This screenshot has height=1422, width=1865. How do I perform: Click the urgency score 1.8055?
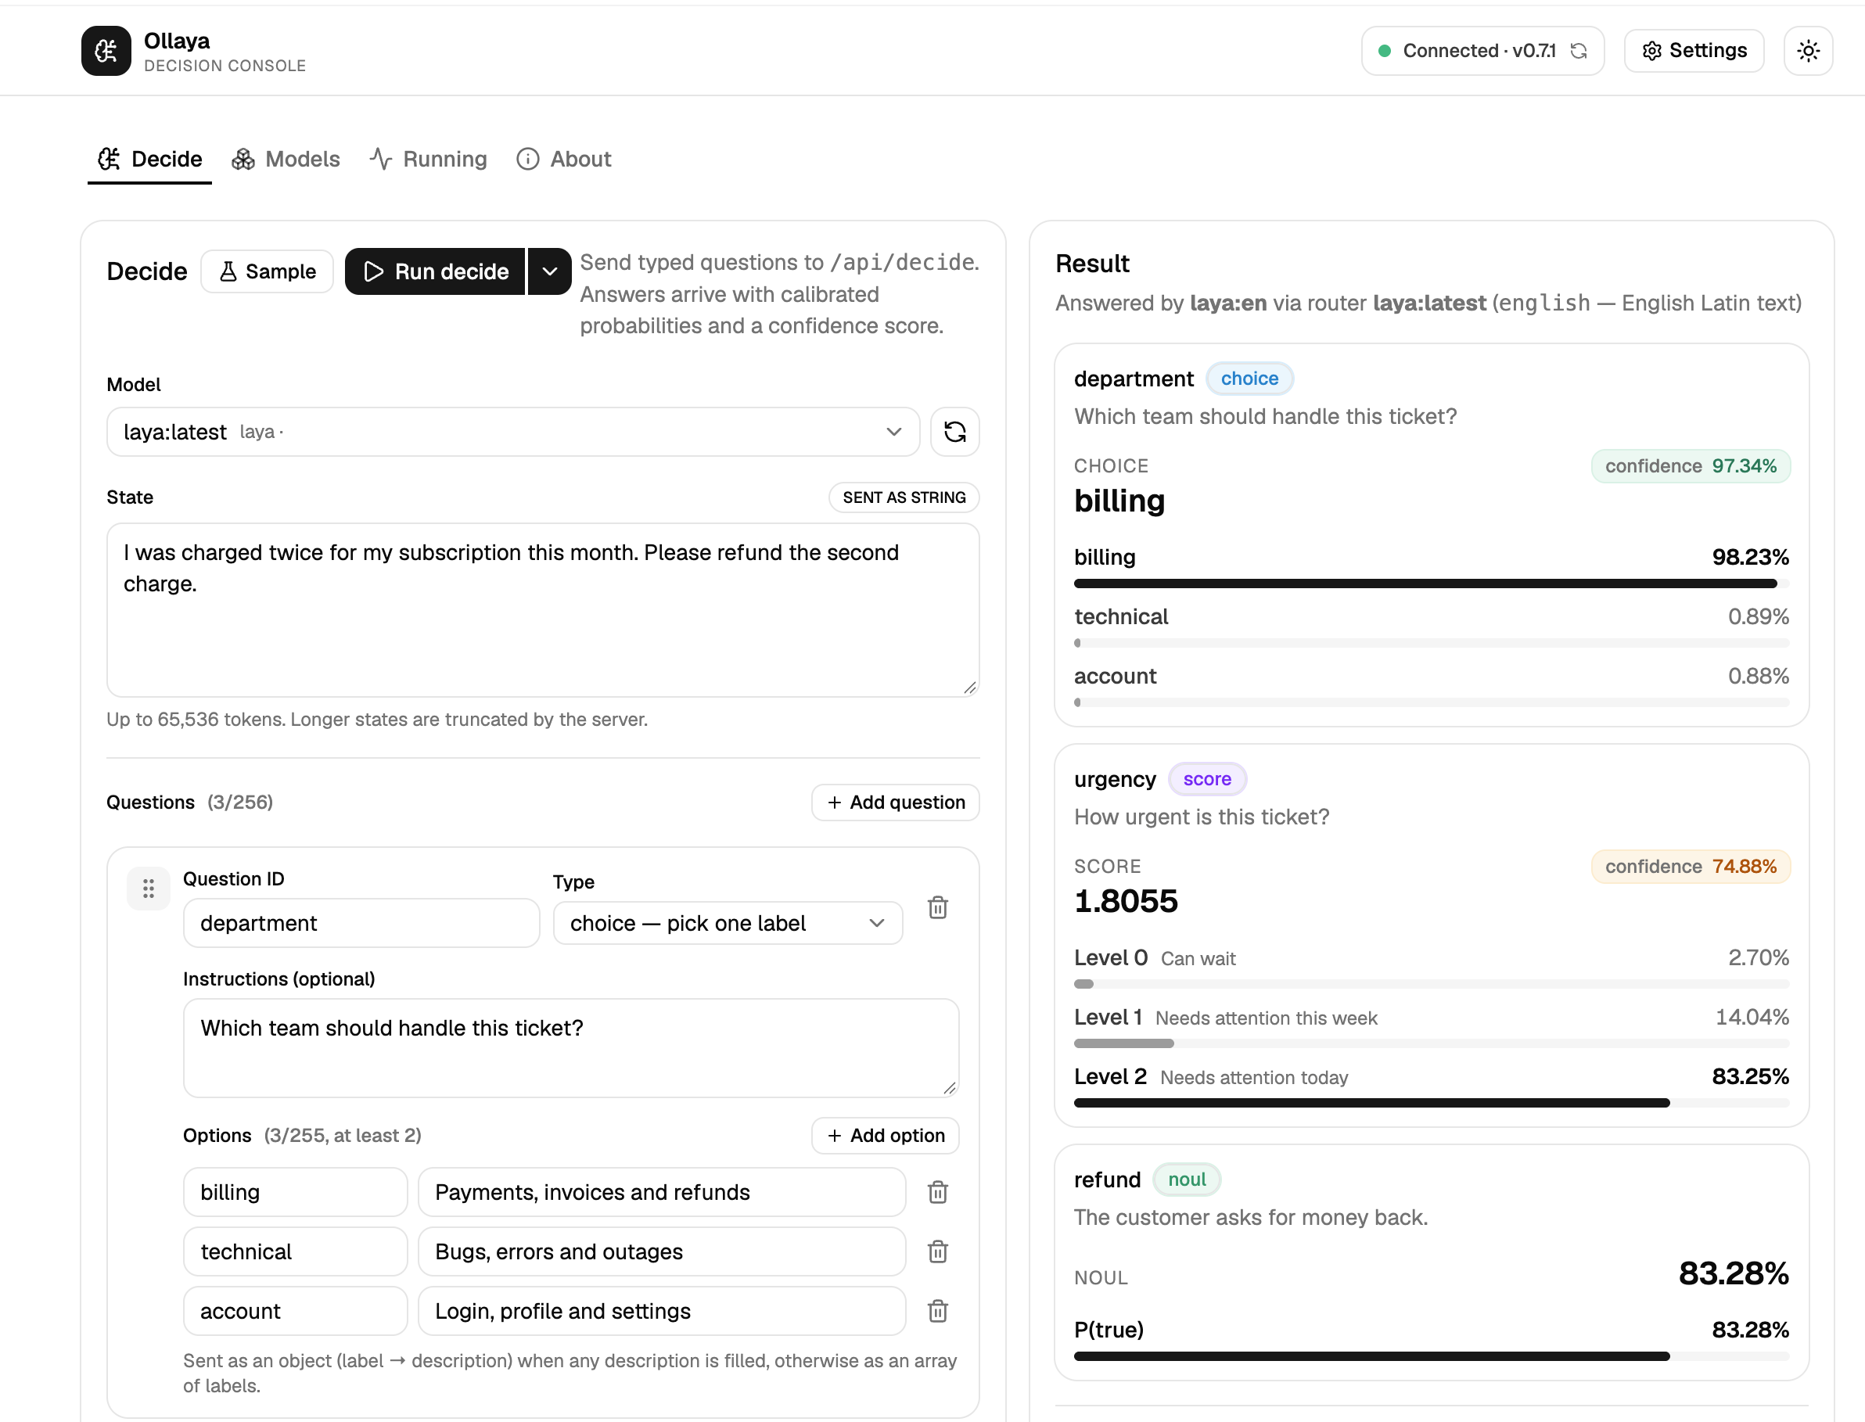pos(1126,901)
